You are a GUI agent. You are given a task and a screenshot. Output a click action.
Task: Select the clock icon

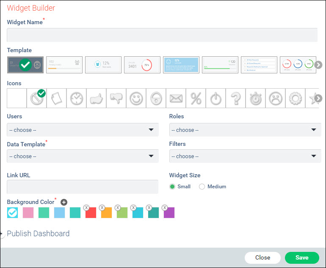[x=77, y=98]
